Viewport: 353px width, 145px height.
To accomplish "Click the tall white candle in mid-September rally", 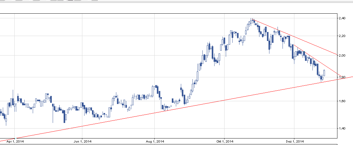I will click(198, 75).
